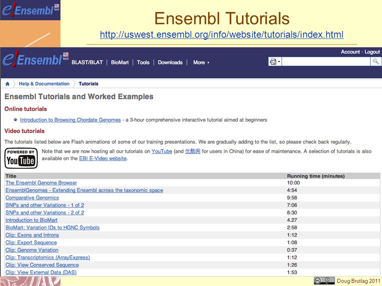Click the Running time (minutes) header
382x286 pixels.
coord(316,176)
